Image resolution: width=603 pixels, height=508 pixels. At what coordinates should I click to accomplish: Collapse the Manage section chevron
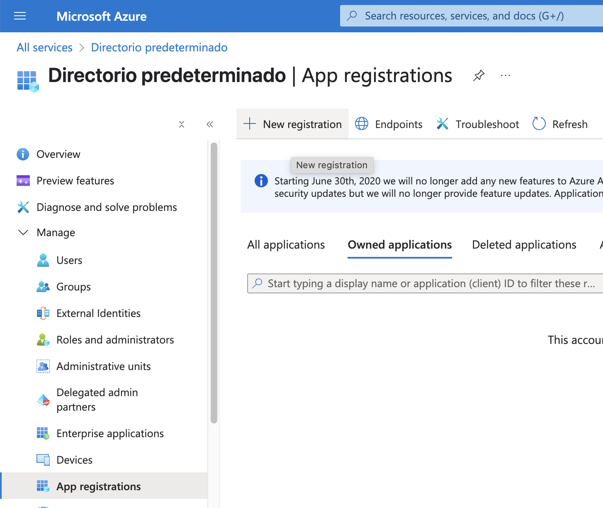(x=23, y=232)
